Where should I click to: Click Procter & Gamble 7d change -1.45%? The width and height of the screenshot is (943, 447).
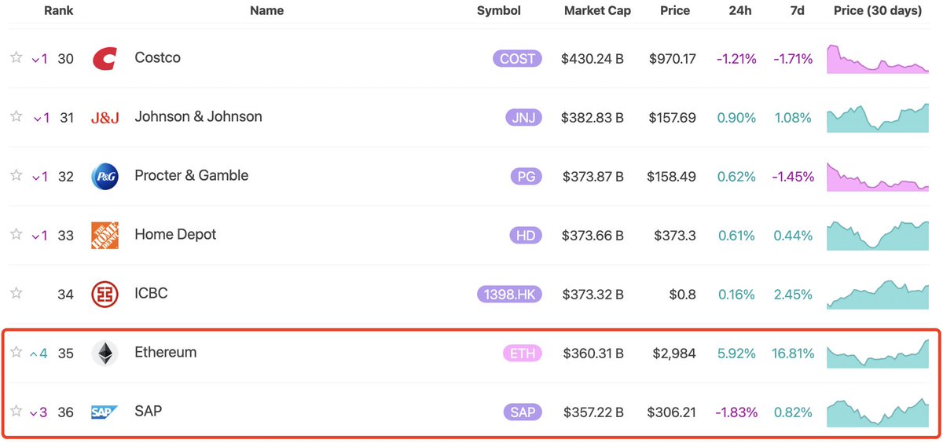[x=793, y=177]
